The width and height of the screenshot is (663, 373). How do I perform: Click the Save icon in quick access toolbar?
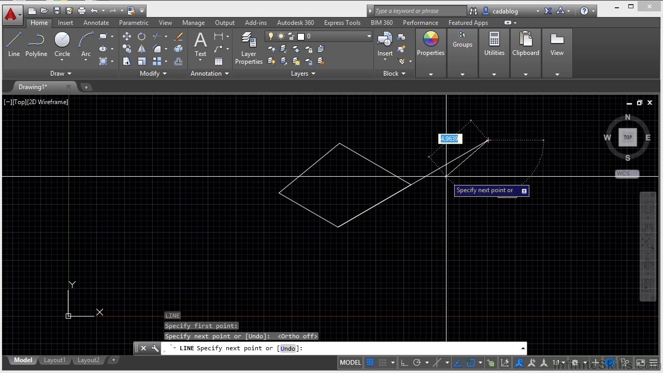56,11
